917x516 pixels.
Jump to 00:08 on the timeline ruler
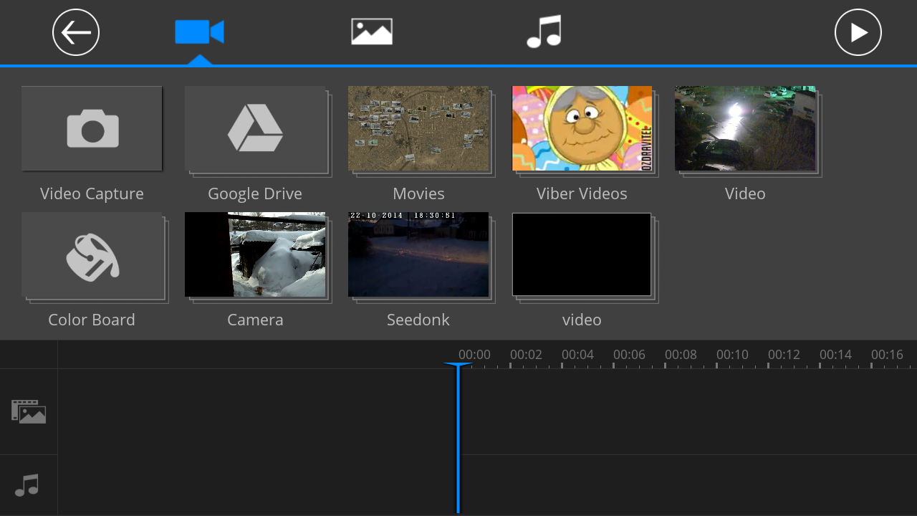point(681,355)
